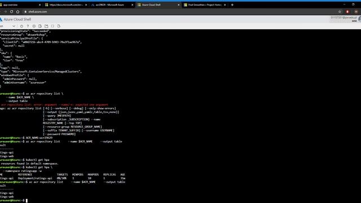The height and width of the screenshot is (203, 361).
Task: Click the upload/download files icon
Action: (40, 27)
